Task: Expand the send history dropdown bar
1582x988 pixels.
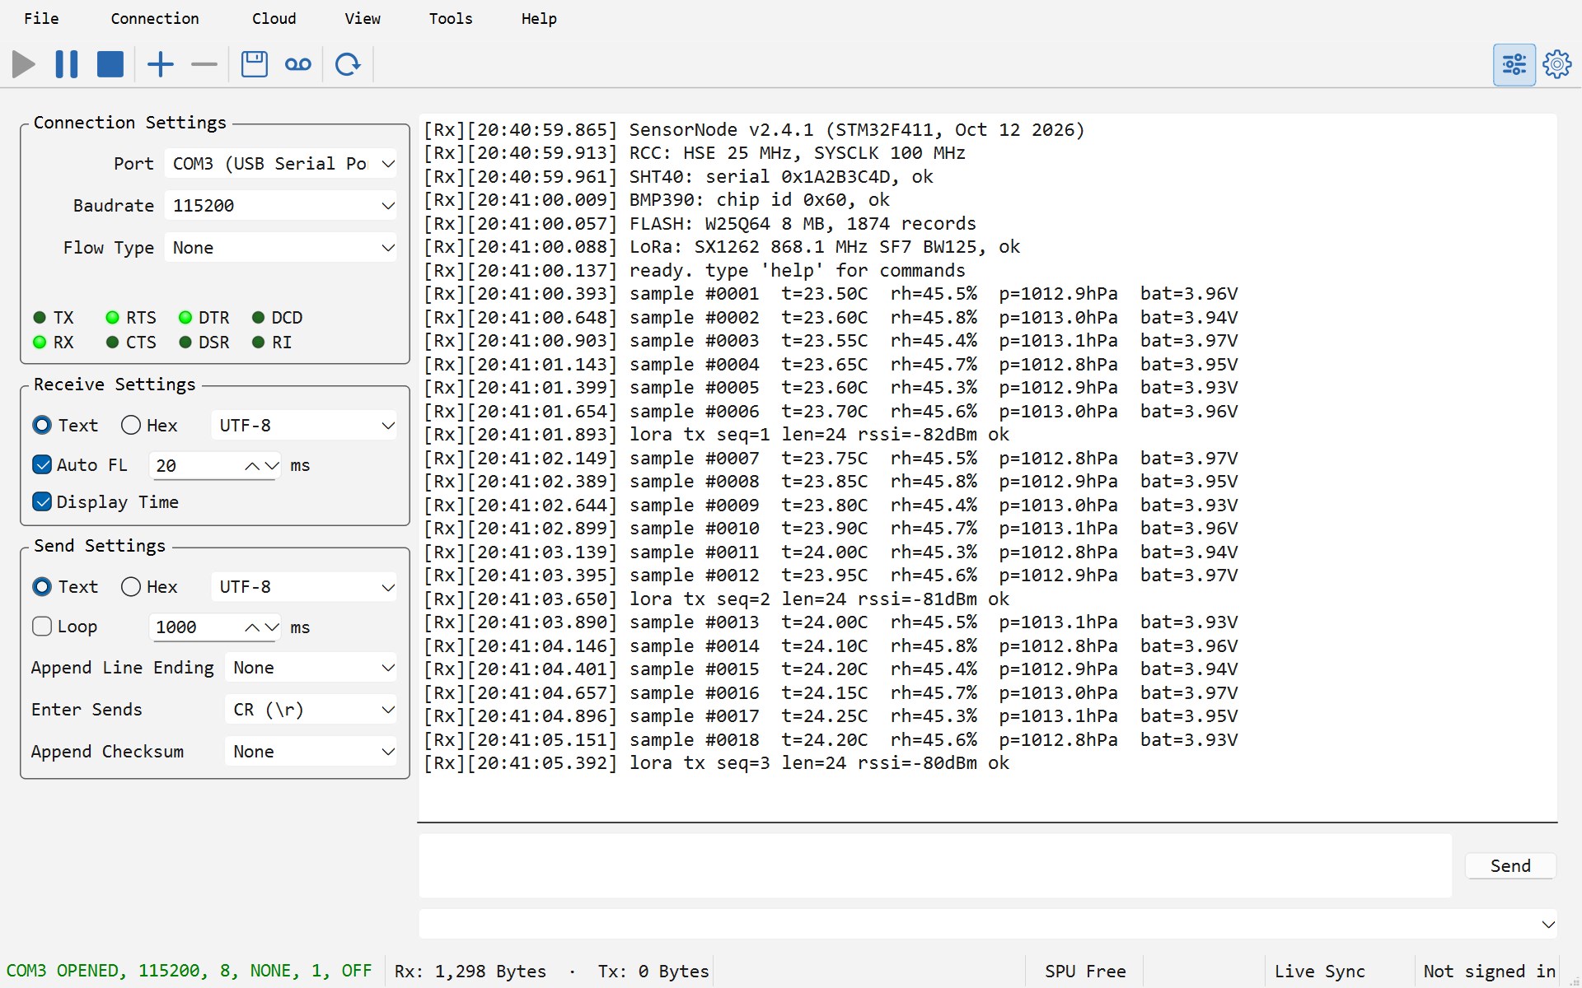Action: pyautogui.click(x=988, y=924)
